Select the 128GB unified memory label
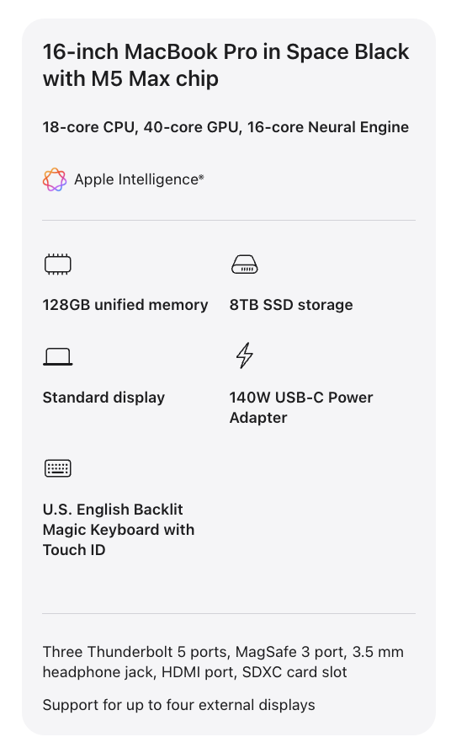This screenshot has width=451, height=753. tap(125, 304)
